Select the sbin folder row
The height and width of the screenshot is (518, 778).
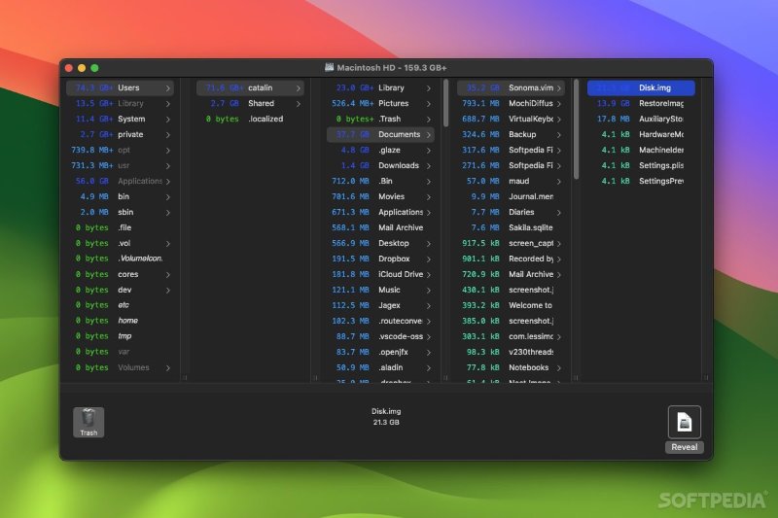coord(120,212)
